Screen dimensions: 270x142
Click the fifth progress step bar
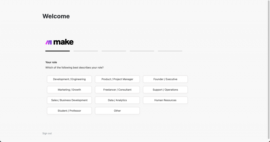click(170, 51)
